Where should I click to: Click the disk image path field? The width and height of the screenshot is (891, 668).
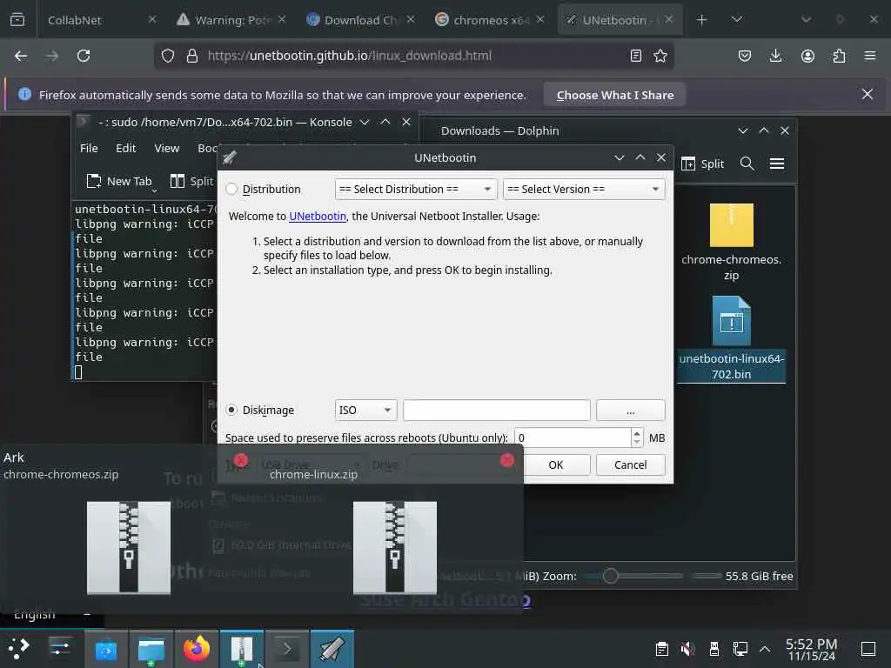tap(496, 411)
